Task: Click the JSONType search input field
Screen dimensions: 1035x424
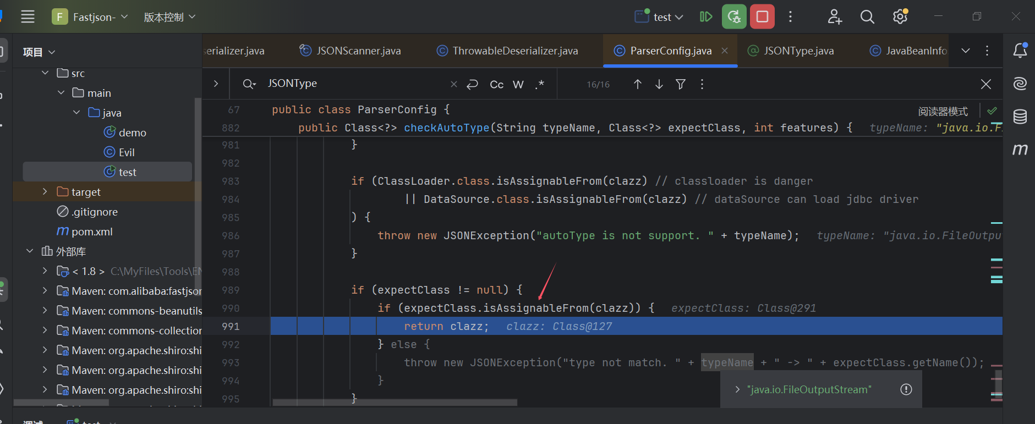Action: (355, 84)
